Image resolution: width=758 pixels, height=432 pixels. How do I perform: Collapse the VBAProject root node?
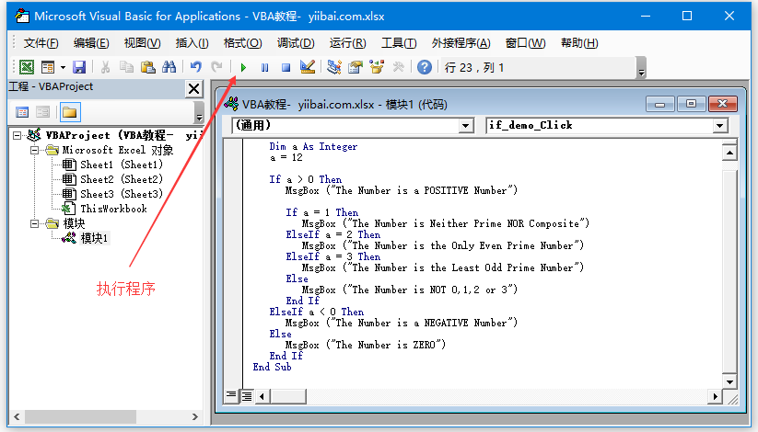17,136
